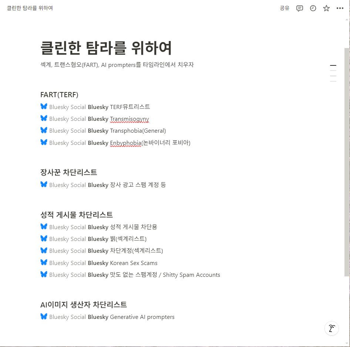Click the subtitle mentioning AI prompters
This screenshot has width=350, height=347.
click(117, 65)
